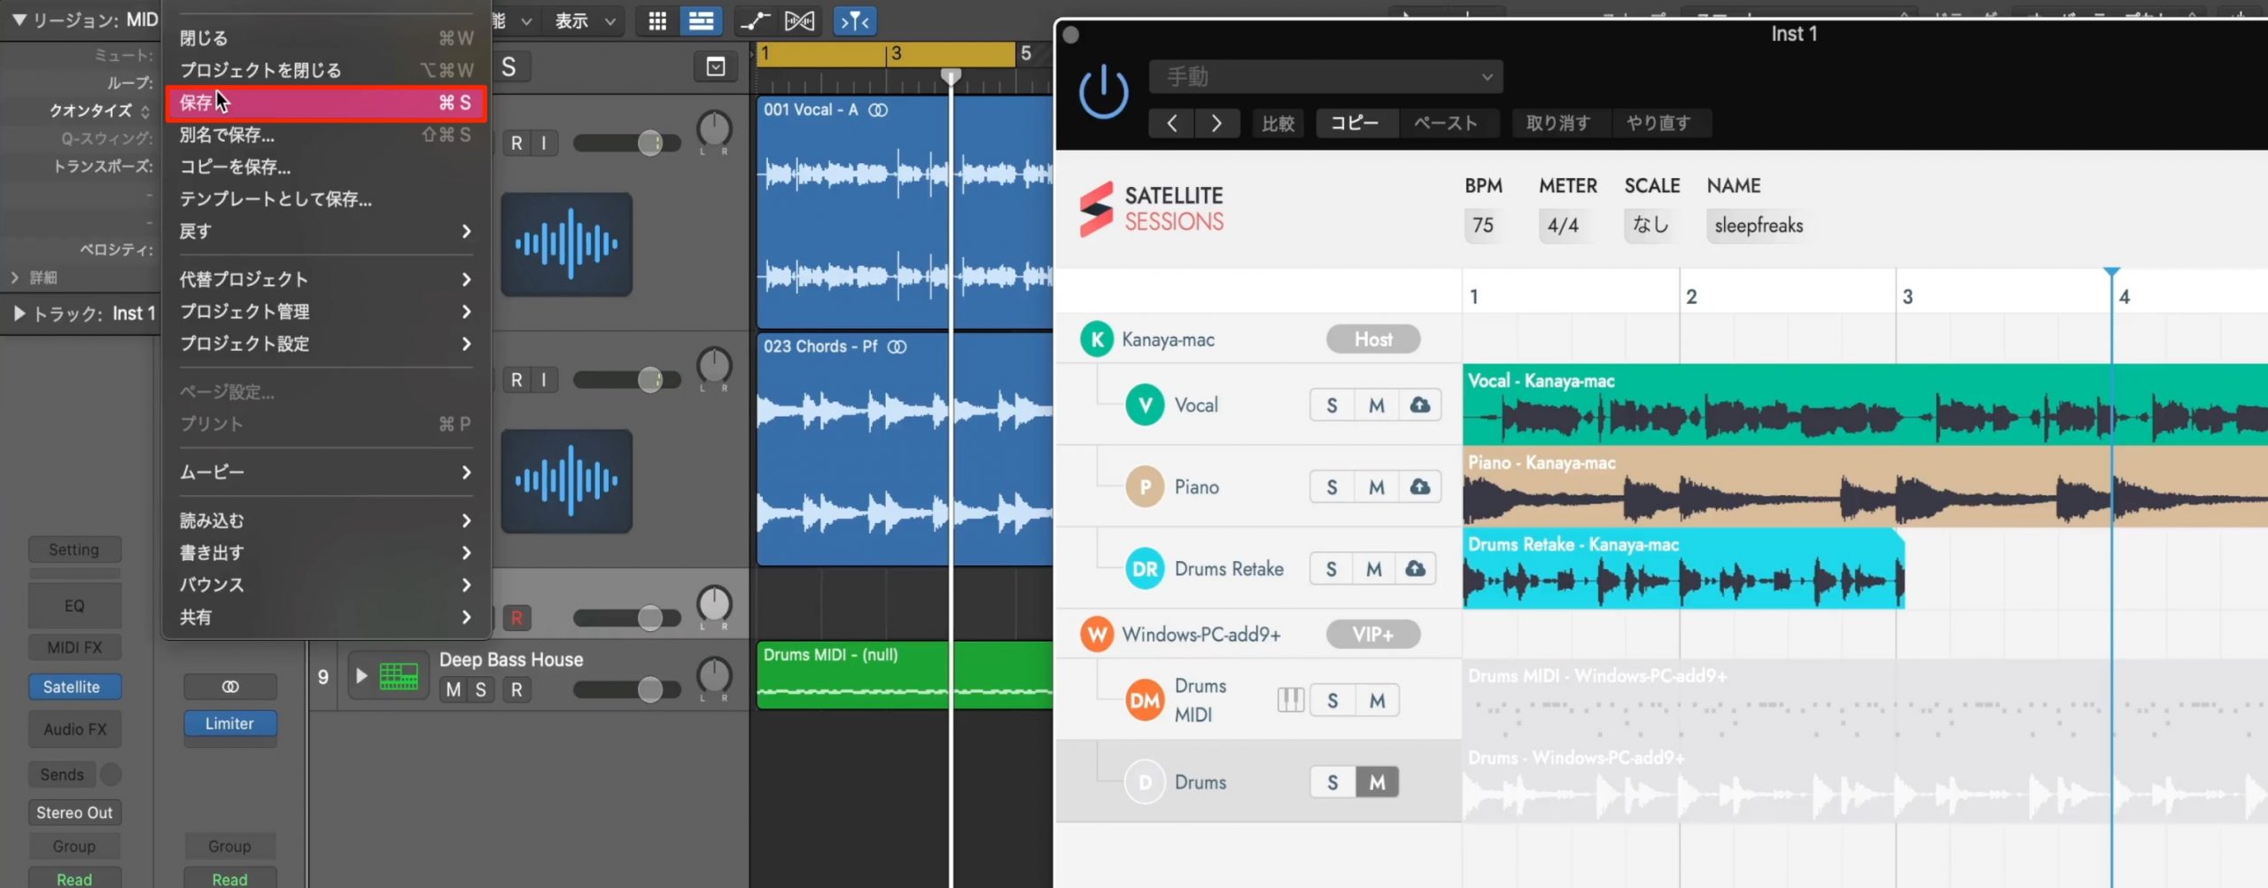Mute the Drums track in Satellite Sessions

[x=1377, y=783]
